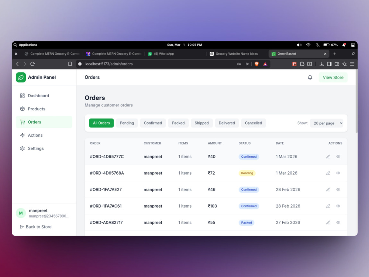Click the browser forward arrow
This screenshot has width=369, height=277.
pyautogui.click(x=25, y=64)
